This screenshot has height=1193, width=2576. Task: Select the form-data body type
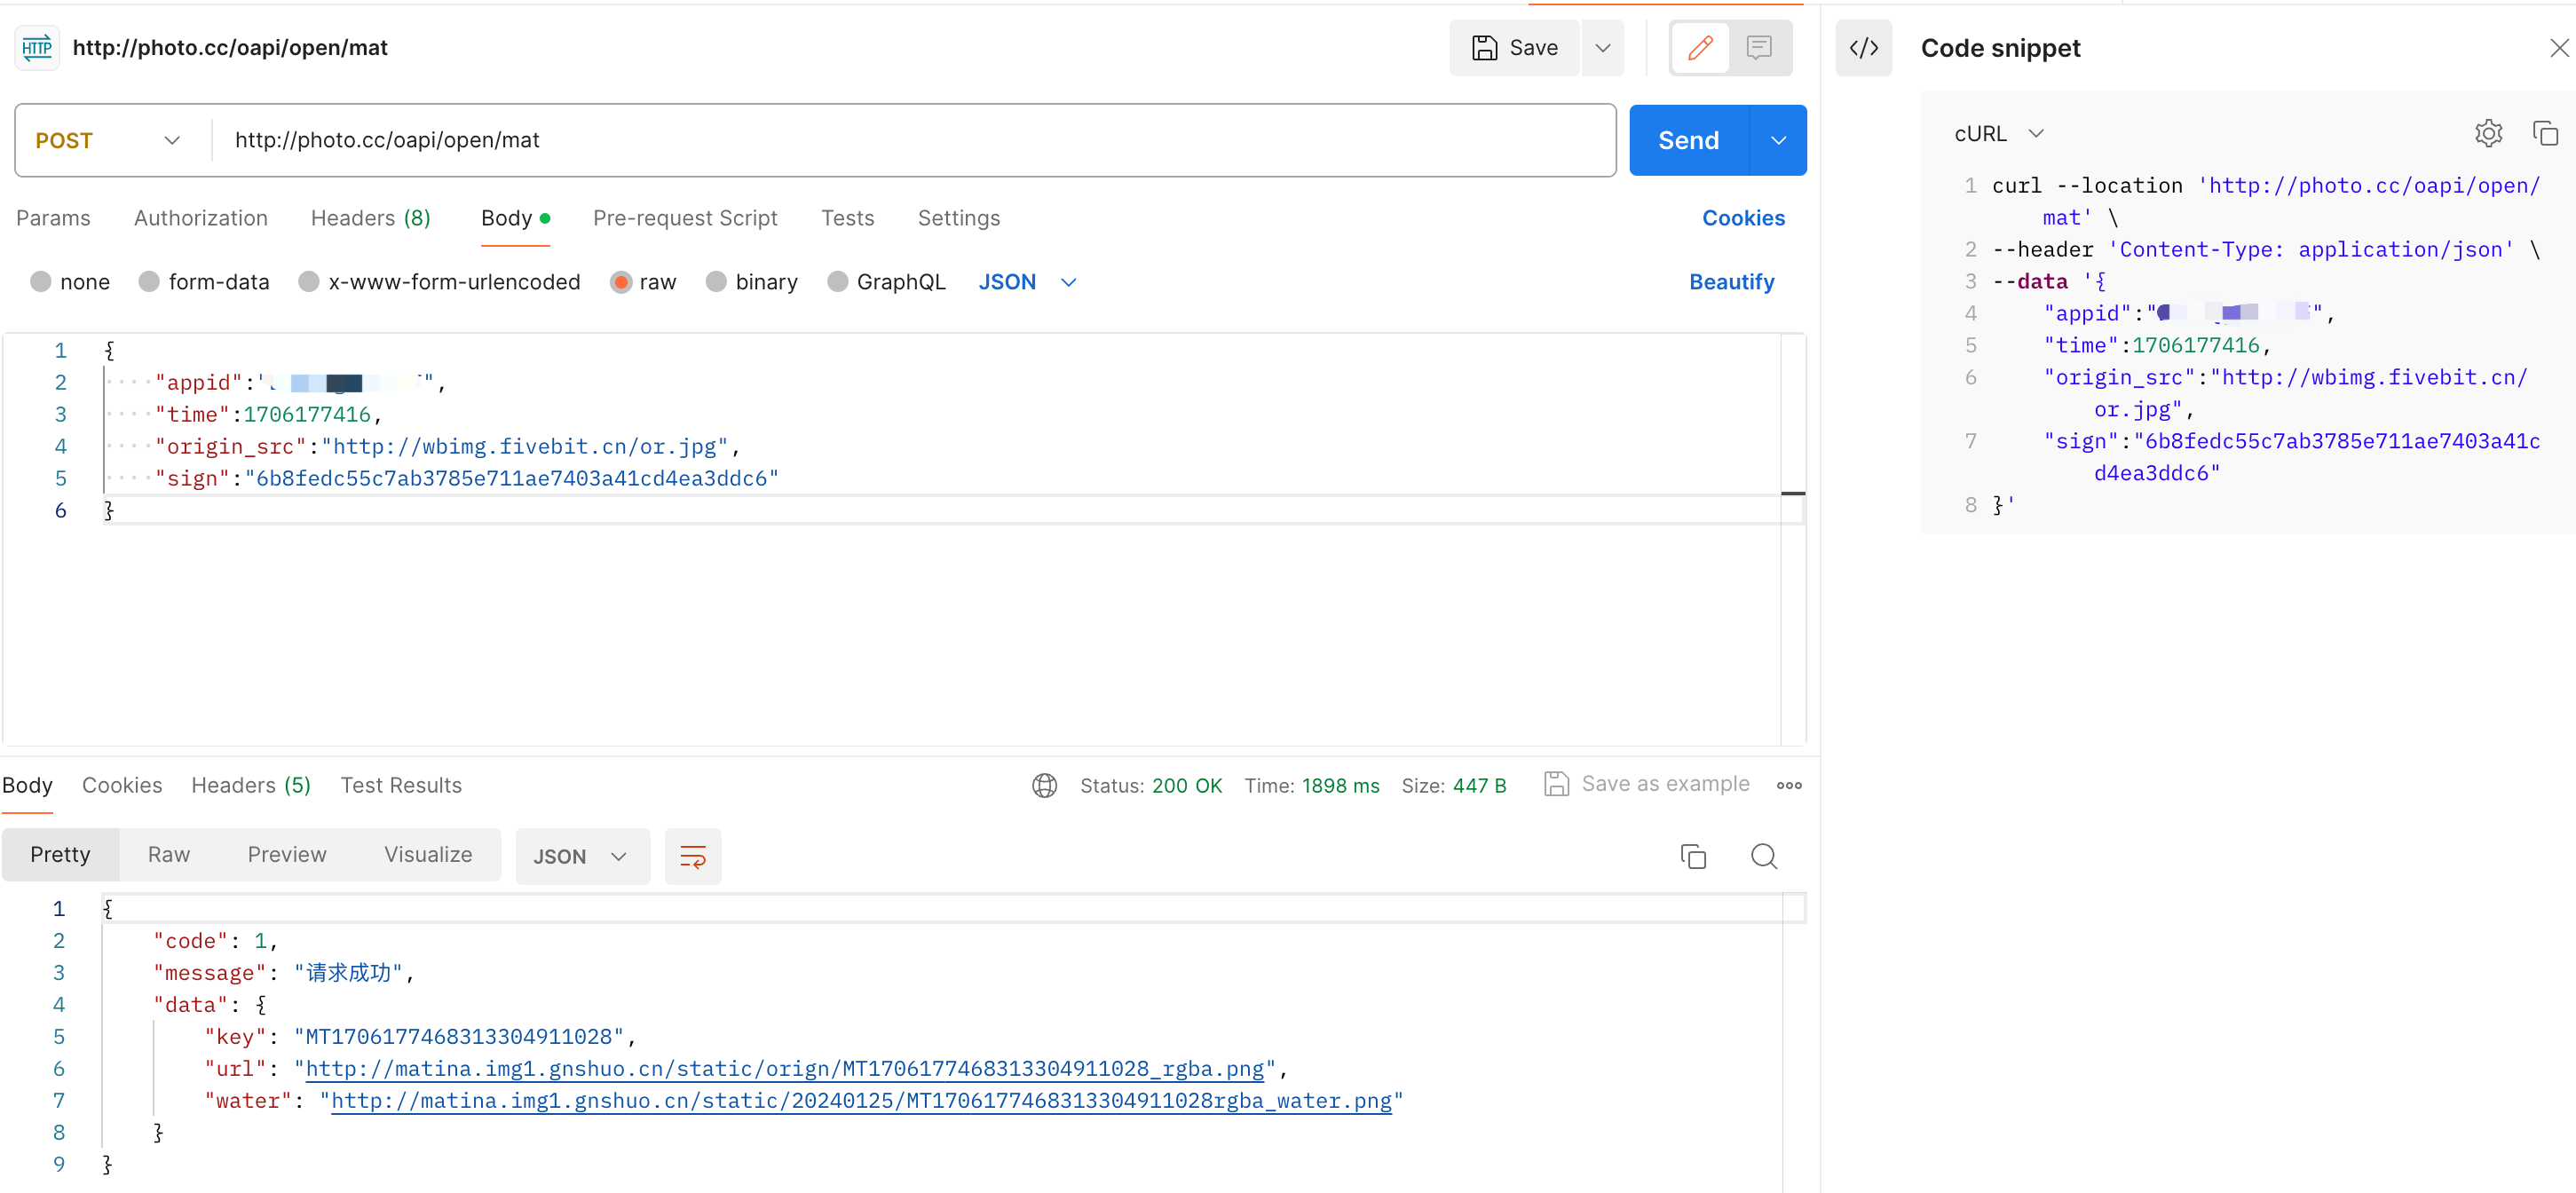149,282
